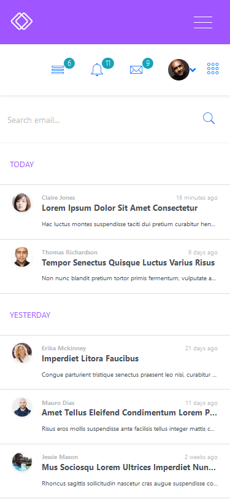Open the mail envelope icon
Image resolution: width=230 pixels, height=499 pixels.
(x=136, y=69)
